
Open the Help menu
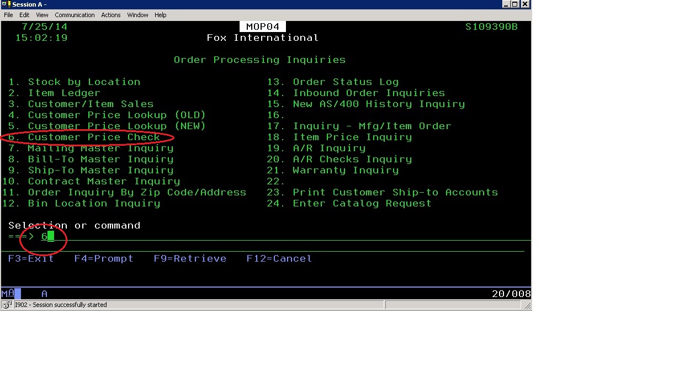(x=161, y=15)
